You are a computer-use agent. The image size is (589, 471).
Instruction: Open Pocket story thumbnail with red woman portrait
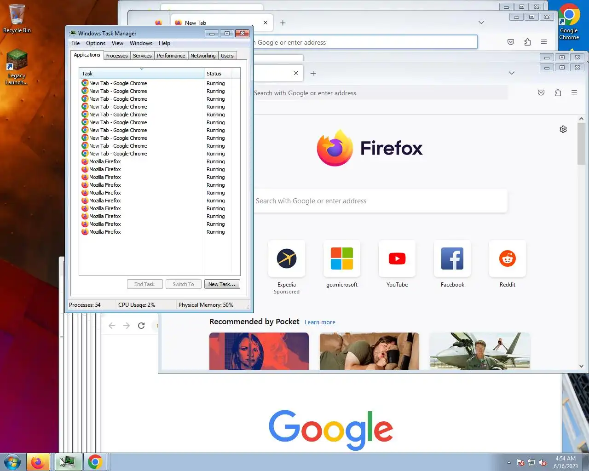tap(259, 351)
